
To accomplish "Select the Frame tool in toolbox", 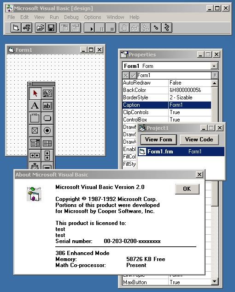I will (35, 118).
